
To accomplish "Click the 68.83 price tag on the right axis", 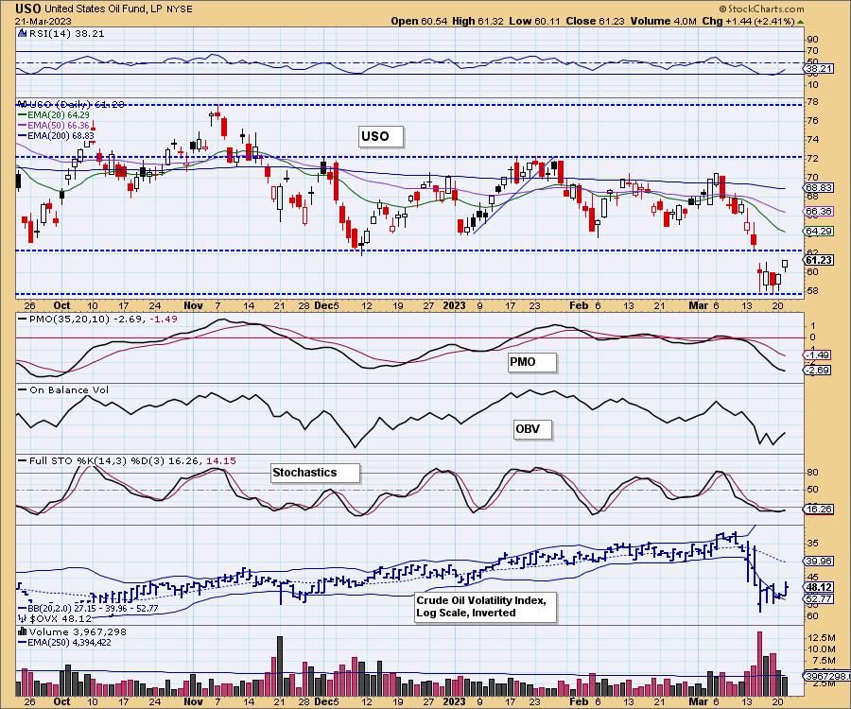I will (819, 188).
